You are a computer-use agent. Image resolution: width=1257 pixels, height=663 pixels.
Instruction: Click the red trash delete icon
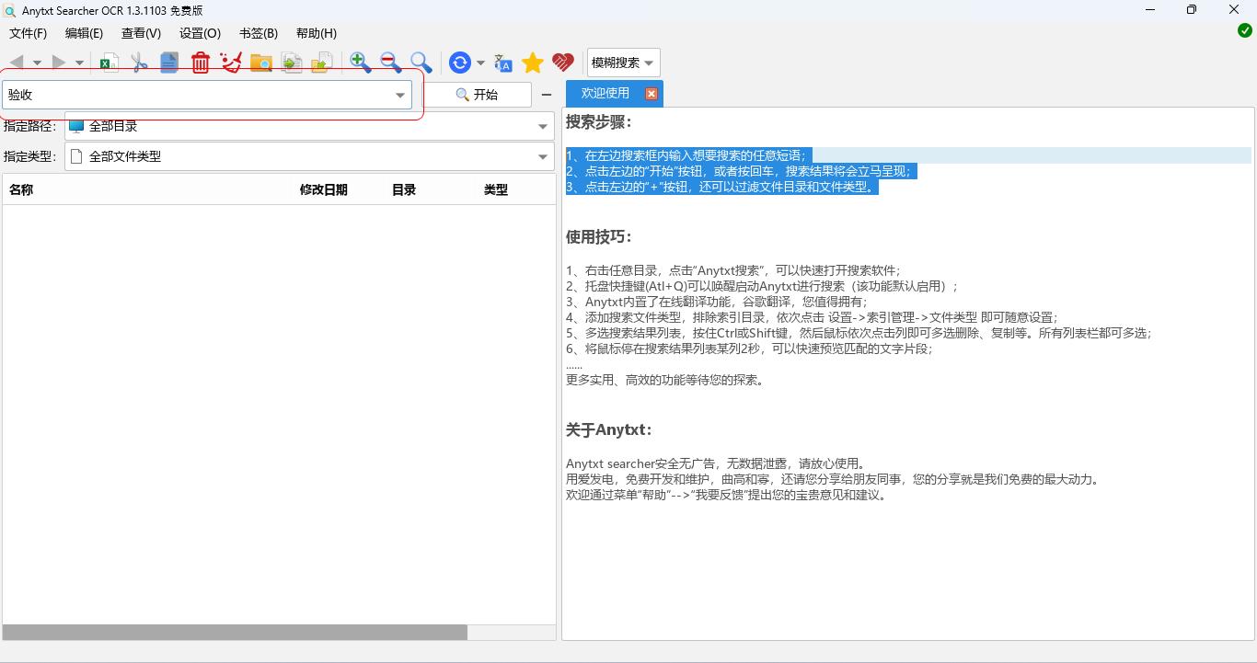pos(200,63)
